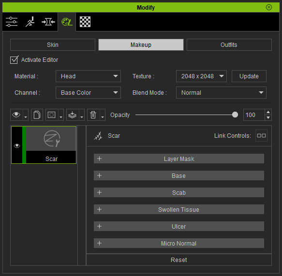The height and width of the screenshot is (276, 282).
Task: Switch to the Outfits tab
Action: 229,45
